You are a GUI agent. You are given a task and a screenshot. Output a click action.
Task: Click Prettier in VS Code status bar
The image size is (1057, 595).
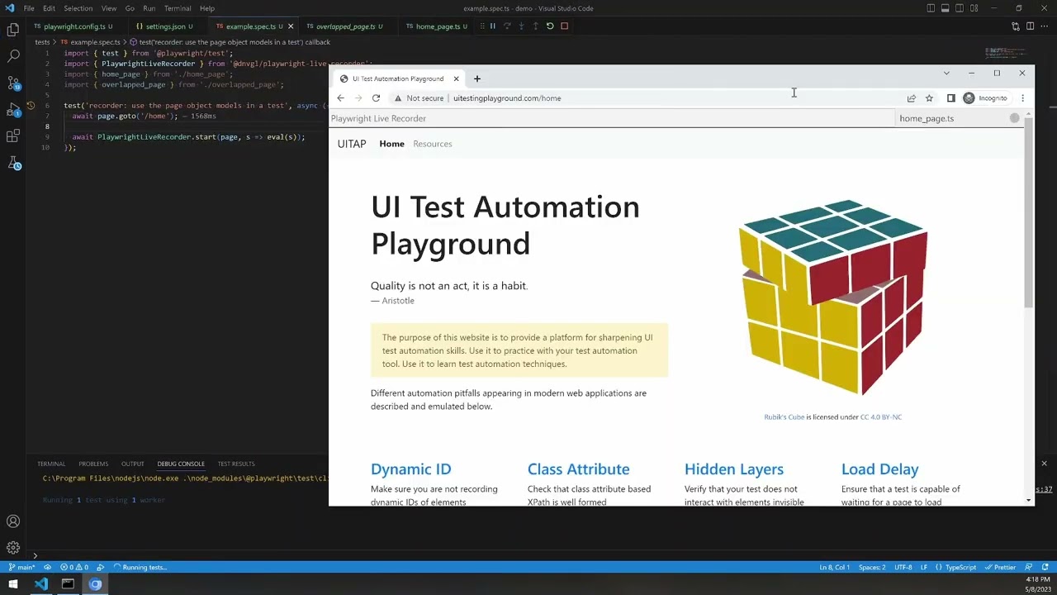tap(1000, 567)
